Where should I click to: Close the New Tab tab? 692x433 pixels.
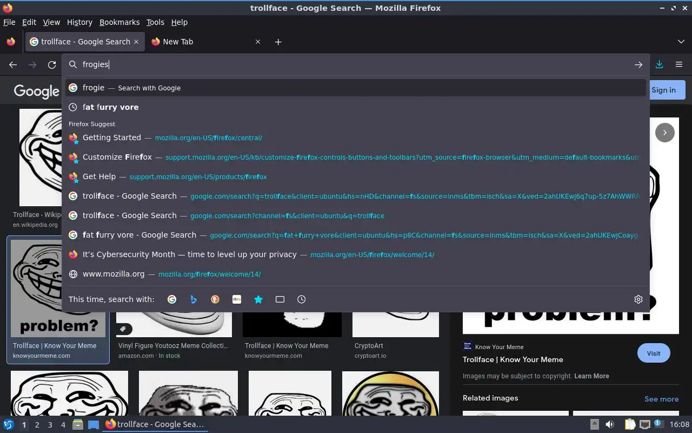258,42
